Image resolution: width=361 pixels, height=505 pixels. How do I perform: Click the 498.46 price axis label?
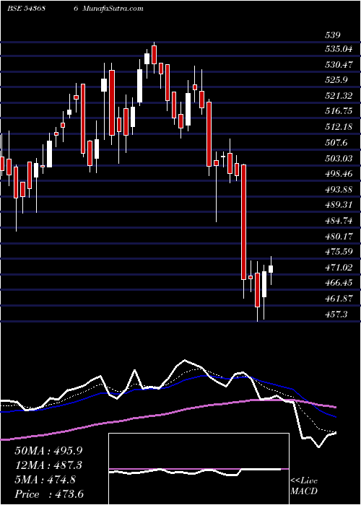(x=339, y=174)
